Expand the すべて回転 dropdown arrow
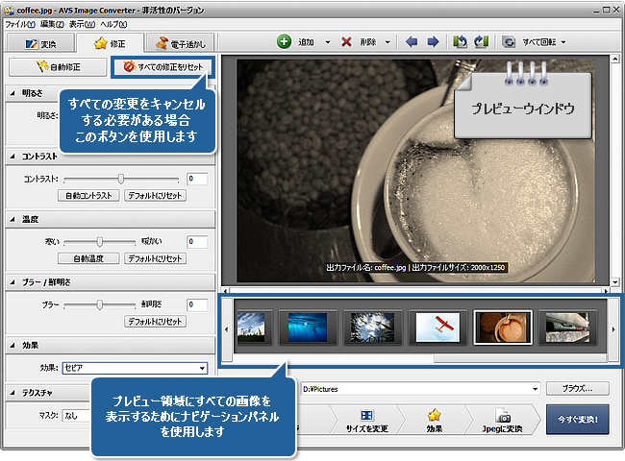Image resolution: width=625 pixels, height=461 pixels. [562, 42]
